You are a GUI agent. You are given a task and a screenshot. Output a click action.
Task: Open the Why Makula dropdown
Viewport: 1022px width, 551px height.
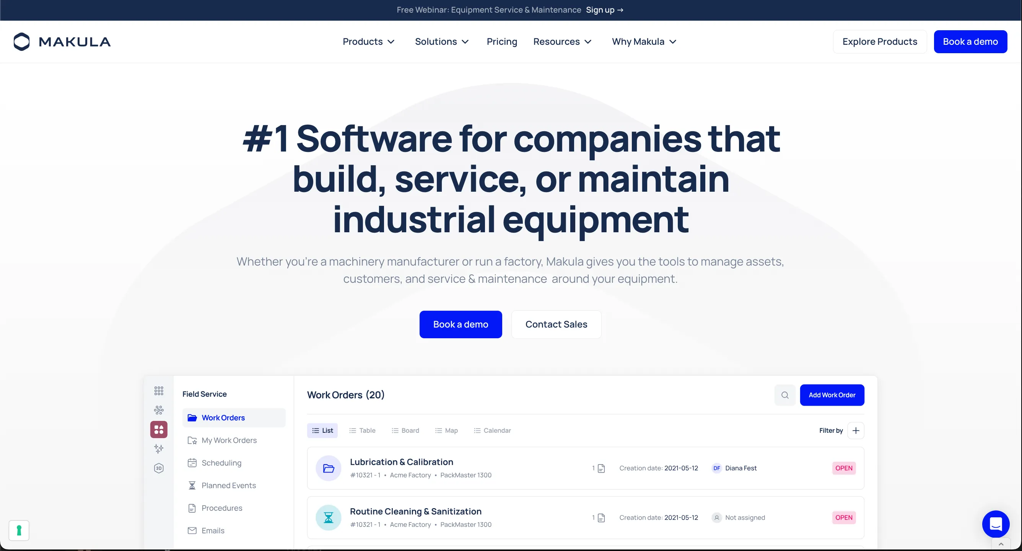[x=643, y=42]
